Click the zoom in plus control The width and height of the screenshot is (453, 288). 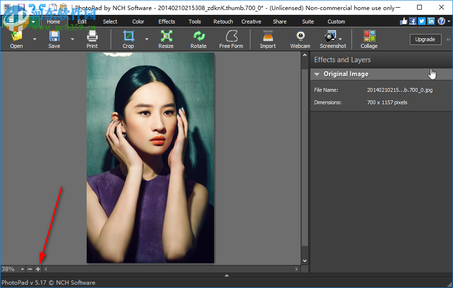click(38, 269)
